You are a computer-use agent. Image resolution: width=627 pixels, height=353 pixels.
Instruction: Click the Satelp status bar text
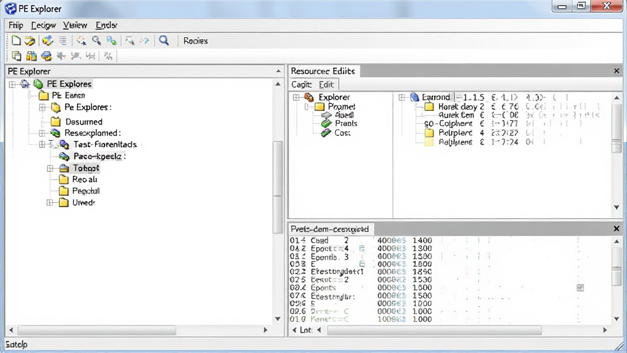(x=17, y=344)
